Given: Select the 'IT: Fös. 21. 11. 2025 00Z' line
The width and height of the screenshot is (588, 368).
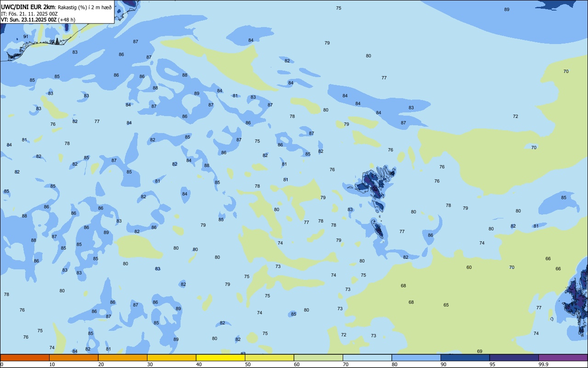Looking at the screenshot, I should point(29,14).
